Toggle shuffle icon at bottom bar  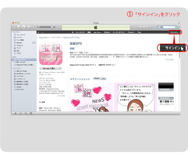pyautogui.click(x=21, y=113)
